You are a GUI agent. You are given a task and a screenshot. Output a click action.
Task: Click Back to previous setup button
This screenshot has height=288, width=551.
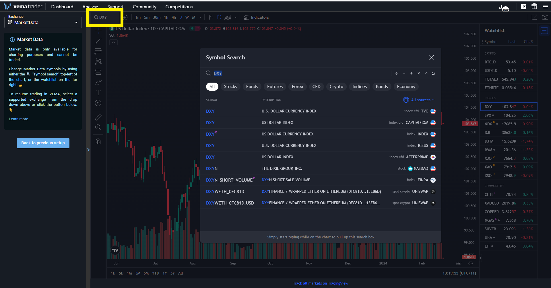pos(43,143)
